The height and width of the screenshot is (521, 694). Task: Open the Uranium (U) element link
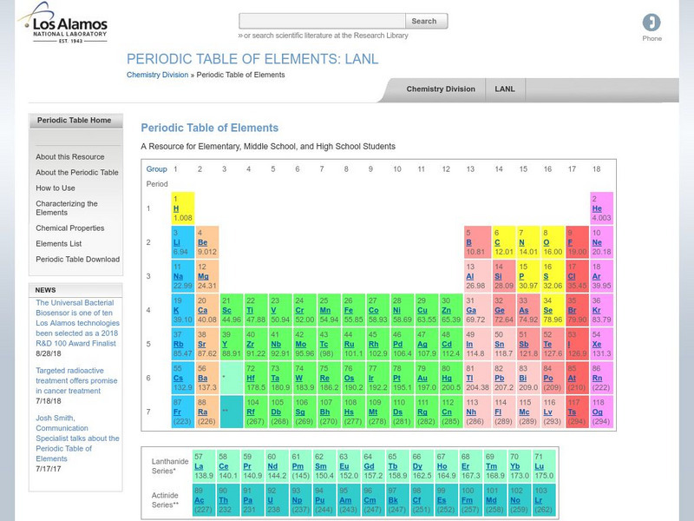tap(271, 500)
